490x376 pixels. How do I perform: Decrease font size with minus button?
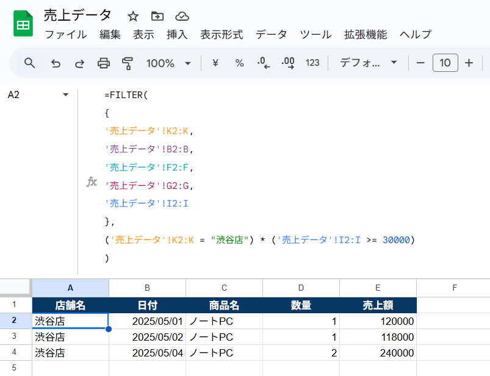[420, 63]
